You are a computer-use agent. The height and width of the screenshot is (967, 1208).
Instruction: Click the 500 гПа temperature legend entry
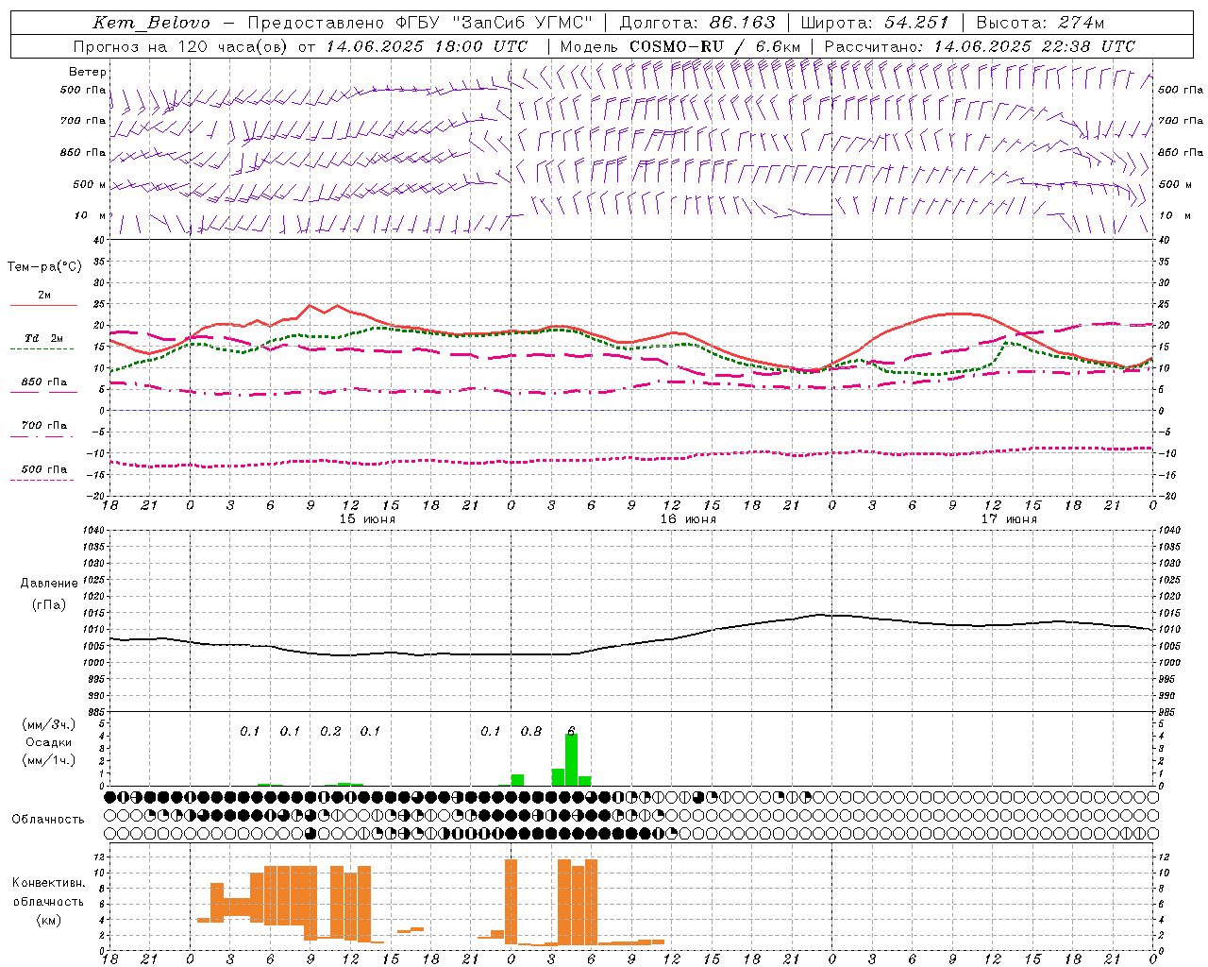(x=44, y=469)
